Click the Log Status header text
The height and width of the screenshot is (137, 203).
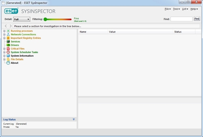coord(9,119)
